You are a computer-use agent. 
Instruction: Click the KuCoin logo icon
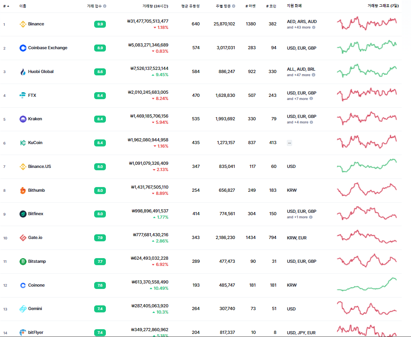point(23,143)
